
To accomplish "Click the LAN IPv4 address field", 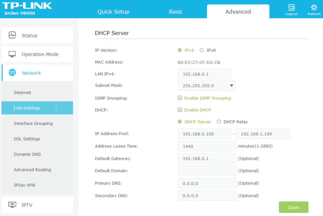I will [x=204, y=74].
